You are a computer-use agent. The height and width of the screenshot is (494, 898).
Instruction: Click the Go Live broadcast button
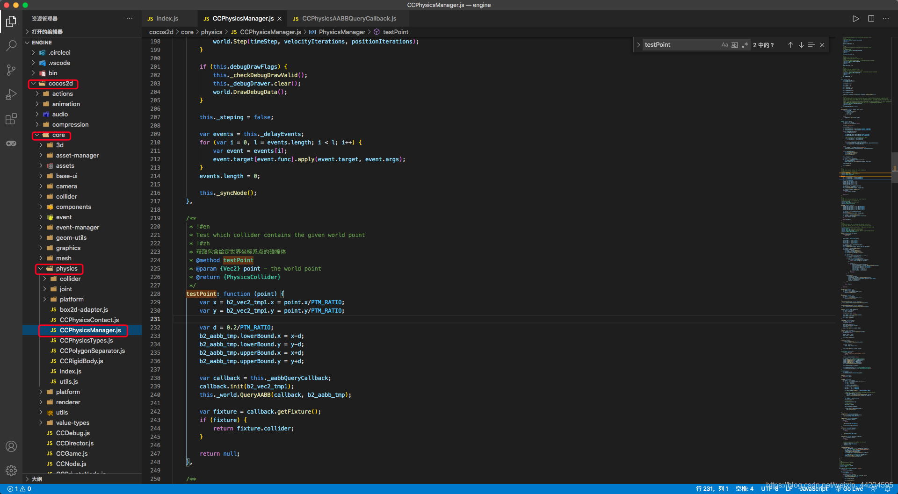click(x=850, y=489)
